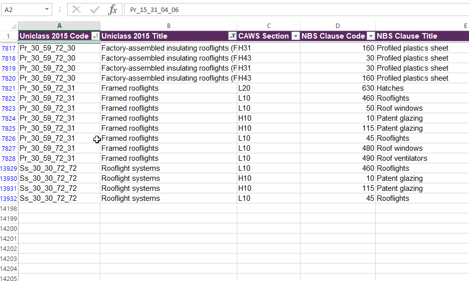Viewport: 469px width, 281px height.
Task: Open the NBS Clause Code filter dropdown
Action: click(371, 36)
